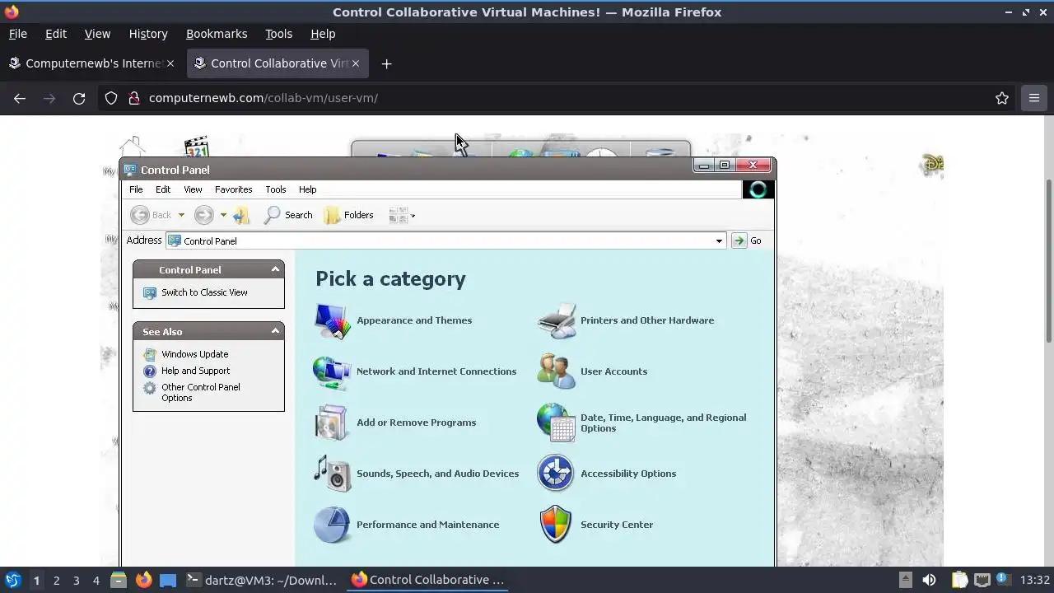The height and width of the screenshot is (593, 1054).
Task: Expand the Address bar dropdown arrow
Action: (719, 240)
